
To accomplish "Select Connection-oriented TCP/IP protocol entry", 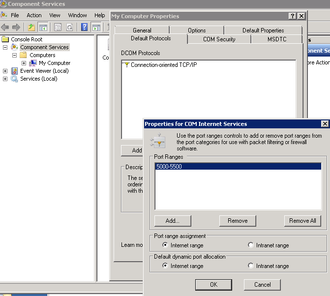I will [164, 64].
